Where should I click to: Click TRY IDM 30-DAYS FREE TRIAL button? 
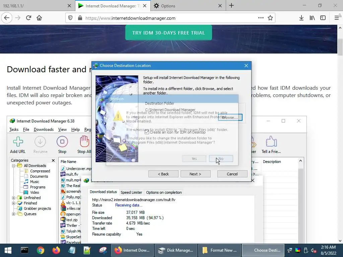(168, 32)
